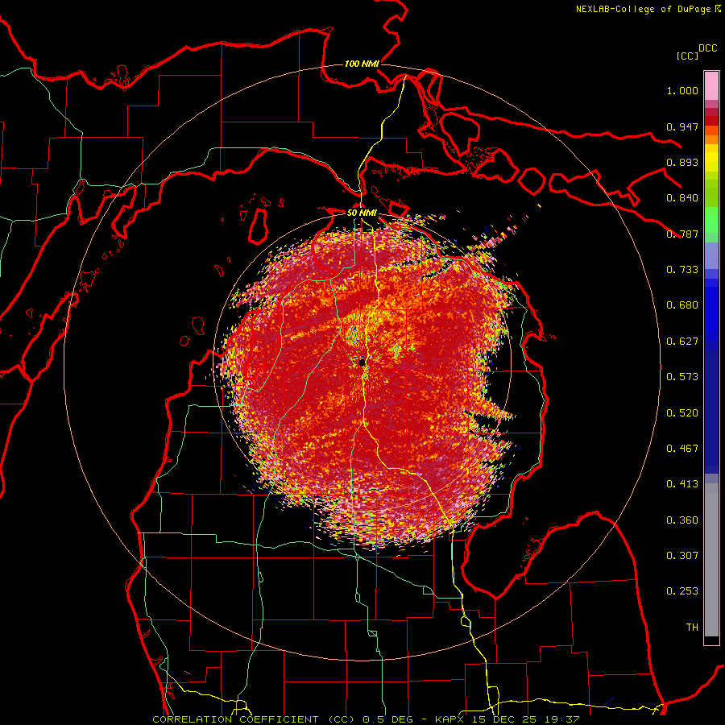Click the 100 NMI range ring label
The width and height of the screenshot is (725, 725).
pos(362,64)
